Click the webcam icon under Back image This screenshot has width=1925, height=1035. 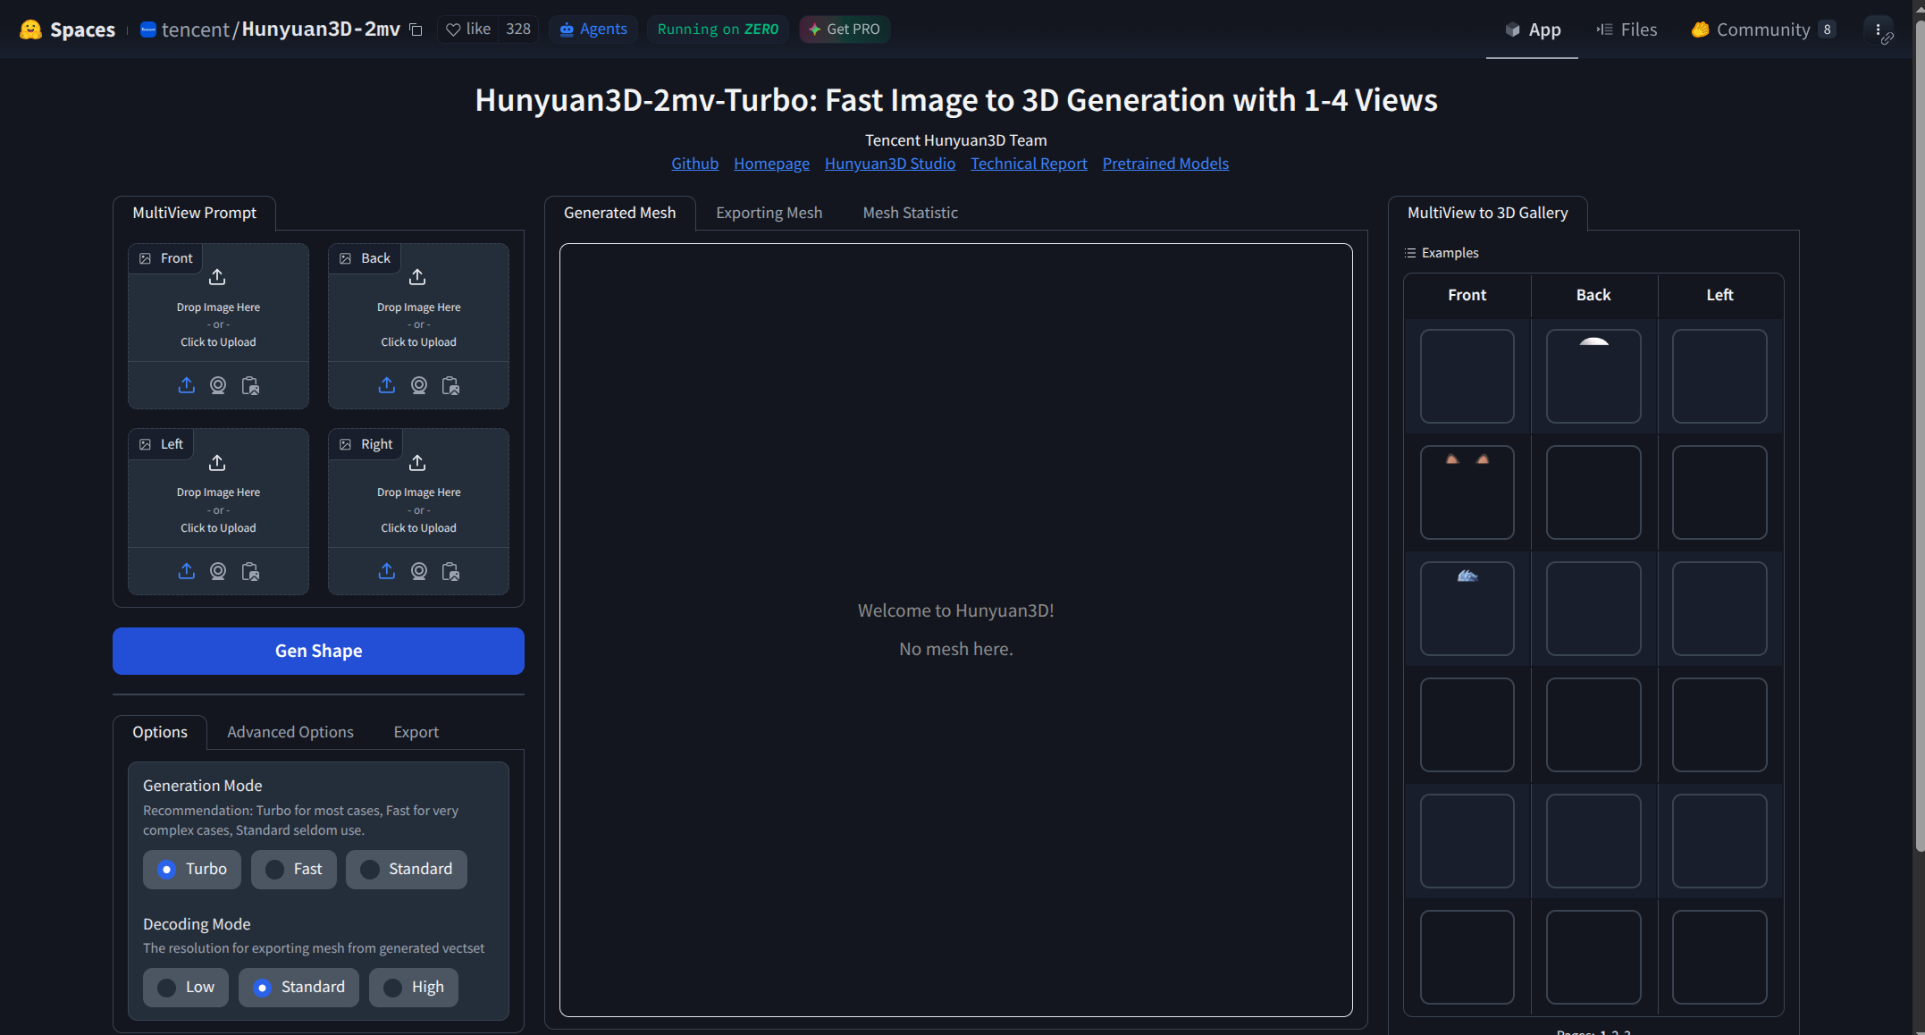tap(418, 385)
